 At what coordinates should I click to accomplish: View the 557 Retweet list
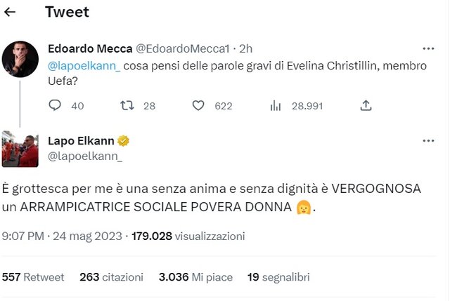[x=33, y=277]
